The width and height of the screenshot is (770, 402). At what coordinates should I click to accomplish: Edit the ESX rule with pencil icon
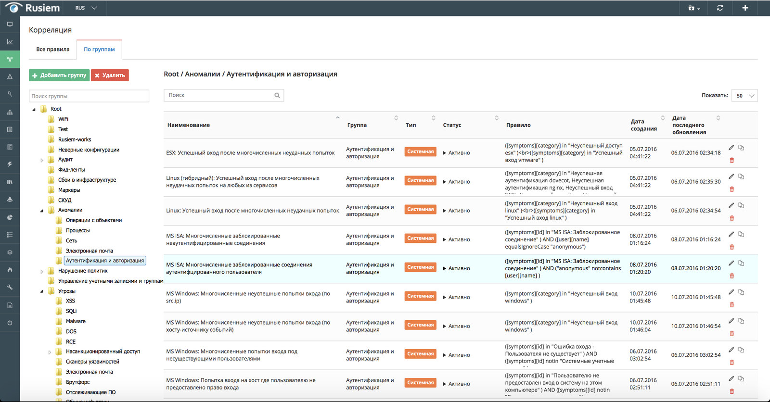click(x=731, y=148)
